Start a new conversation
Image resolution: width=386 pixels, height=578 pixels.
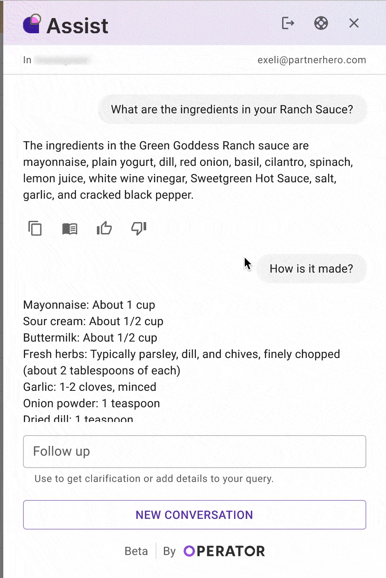(194, 515)
